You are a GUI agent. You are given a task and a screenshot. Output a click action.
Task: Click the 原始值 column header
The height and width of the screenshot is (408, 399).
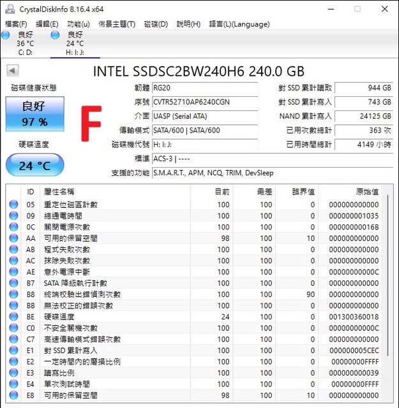click(366, 191)
